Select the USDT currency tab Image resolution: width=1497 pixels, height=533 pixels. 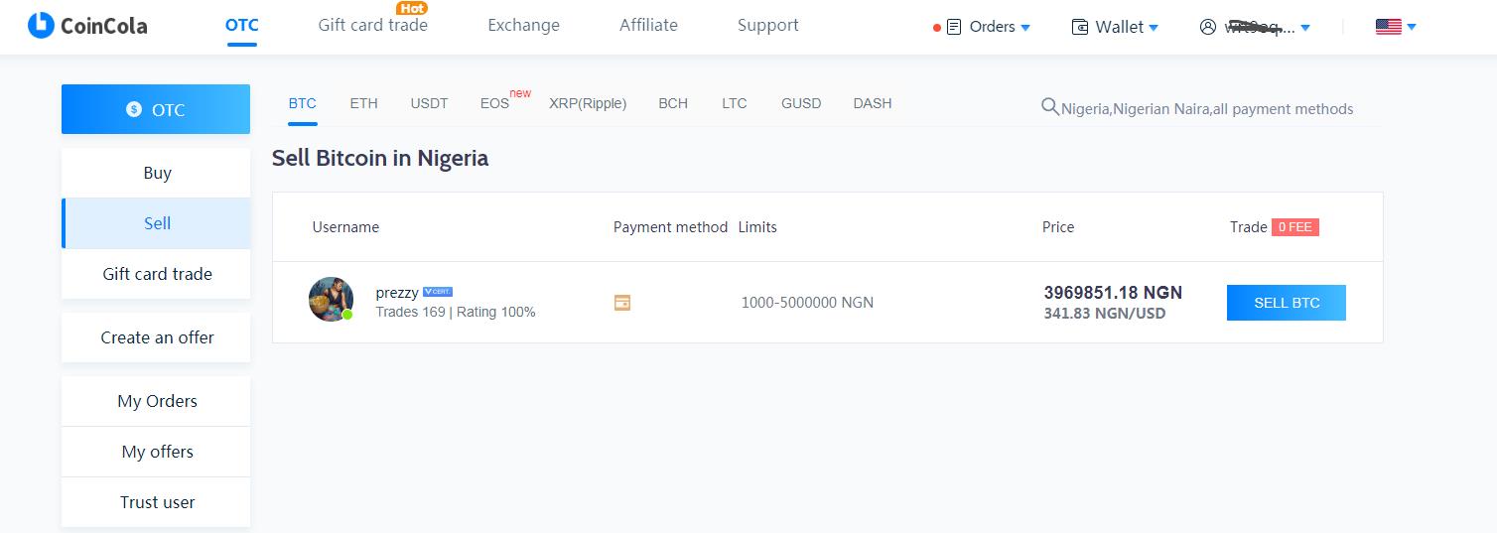pyautogui.click(x=429, y=103)
